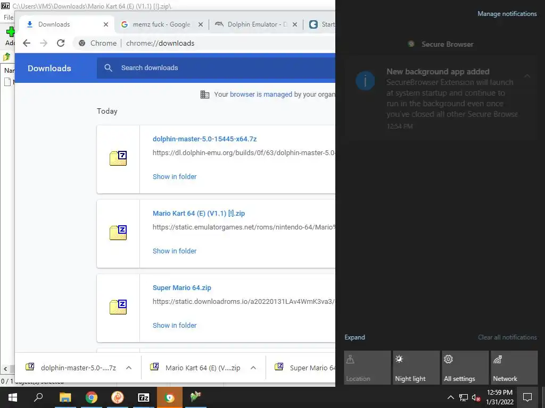Viewport: 545px width, 408px height.
Task: Click the muted volume tray icon
Action: [476, 397]
